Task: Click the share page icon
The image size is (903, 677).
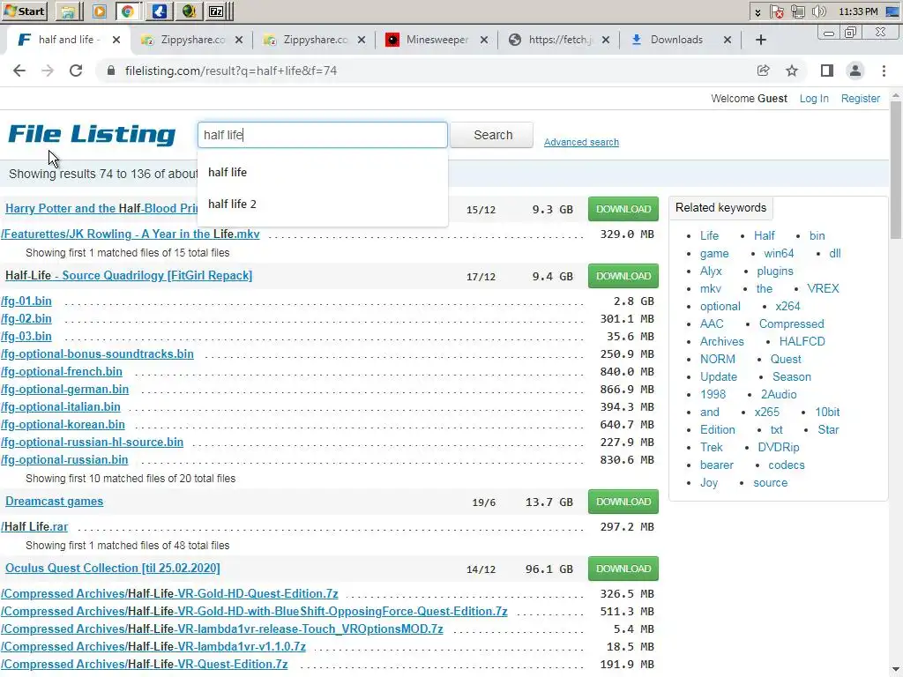Action: coord(763,71)
